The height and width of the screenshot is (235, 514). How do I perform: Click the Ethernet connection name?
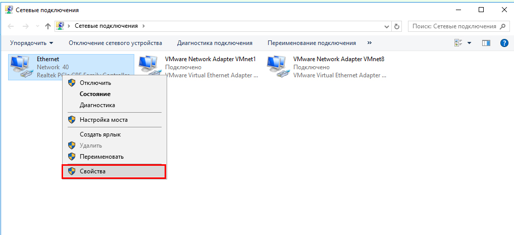48,60
